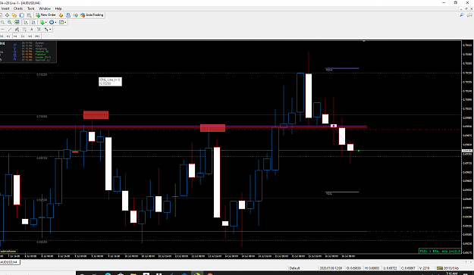Switch to H1 timeframe

point(8,36)
